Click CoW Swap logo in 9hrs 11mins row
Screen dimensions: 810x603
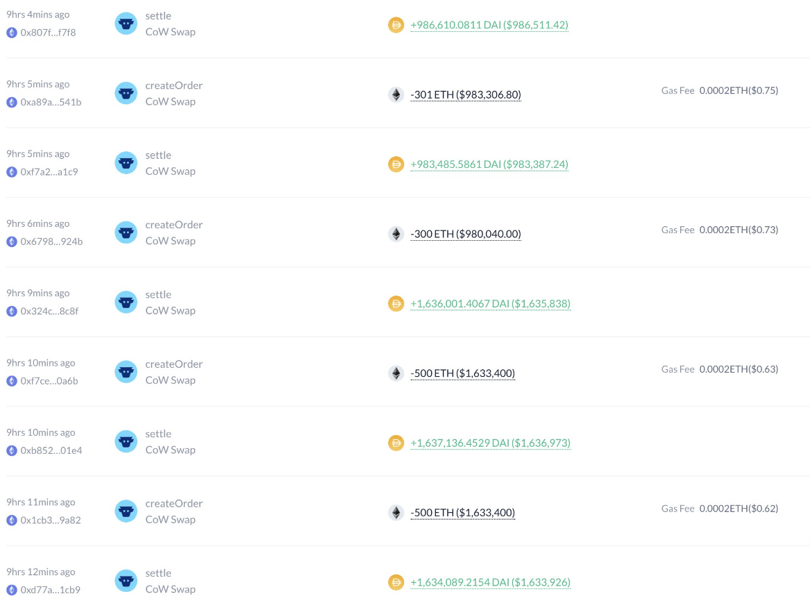point(126,511)
